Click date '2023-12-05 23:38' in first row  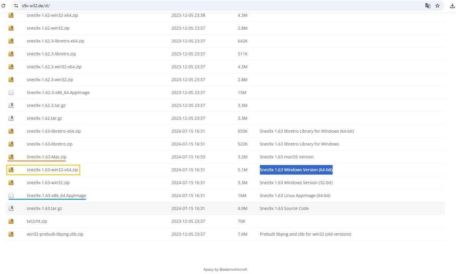click(188, 16)
